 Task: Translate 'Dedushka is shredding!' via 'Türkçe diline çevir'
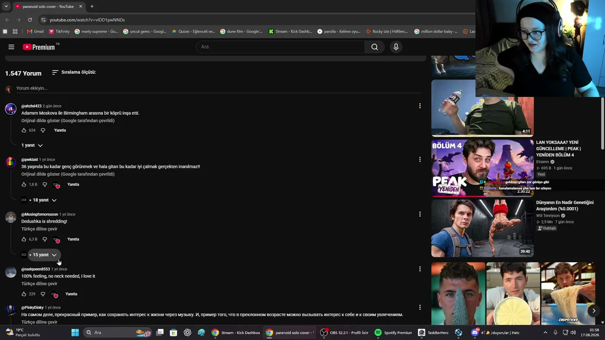click(39, 229)
